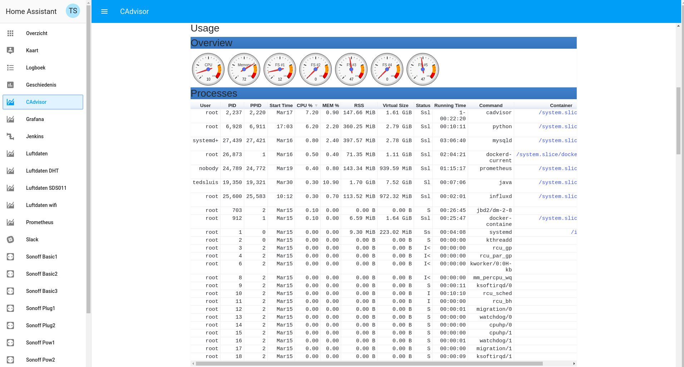
Task: Click the Sonoff Plug1 socket icon
Action: coord(10,308)
